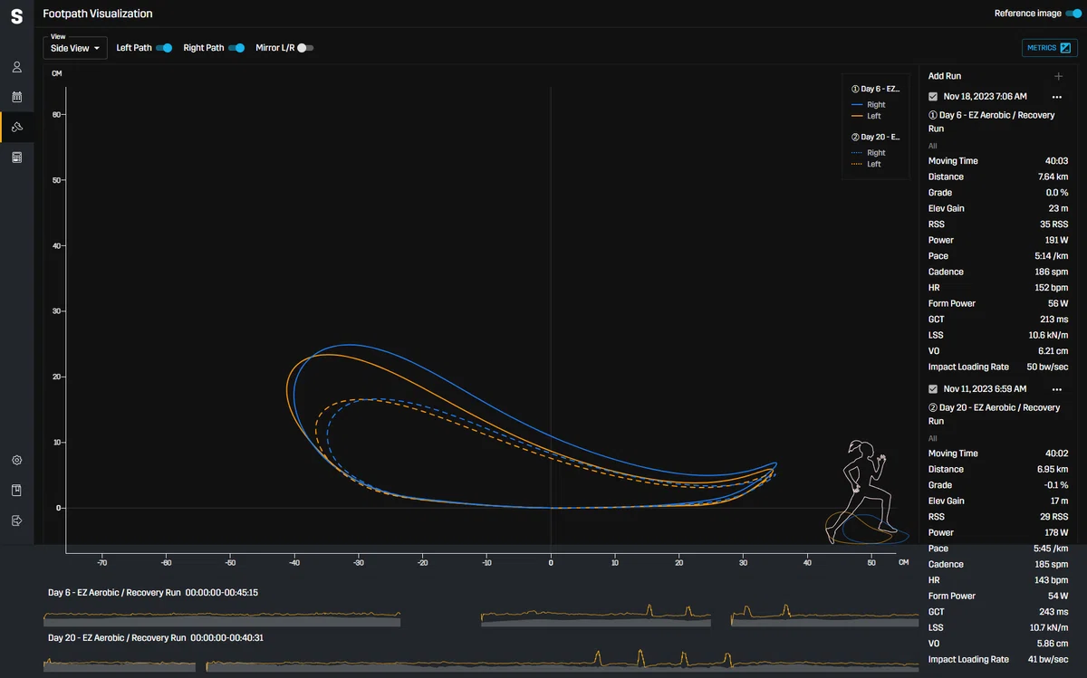Uncheck the Nov 18, 2023 run checkbox
Image resolution: width=1087 pixels, height=678 pixels.
[x=933, y=96]
